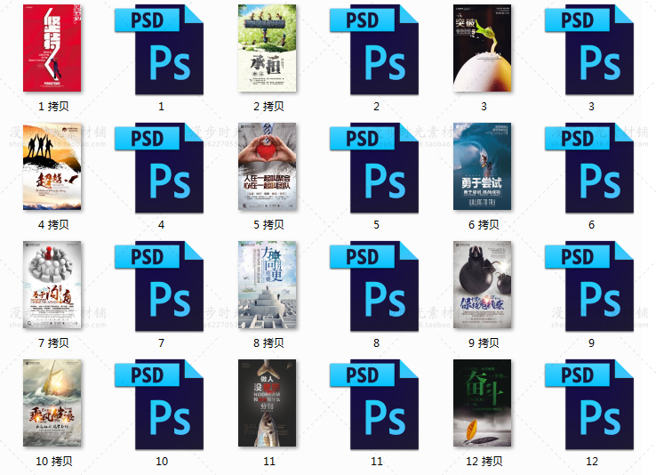Viewport: 656px width, 475px height.
Task: Select the PSD file icon labeled 10
Action: (161, 404)
